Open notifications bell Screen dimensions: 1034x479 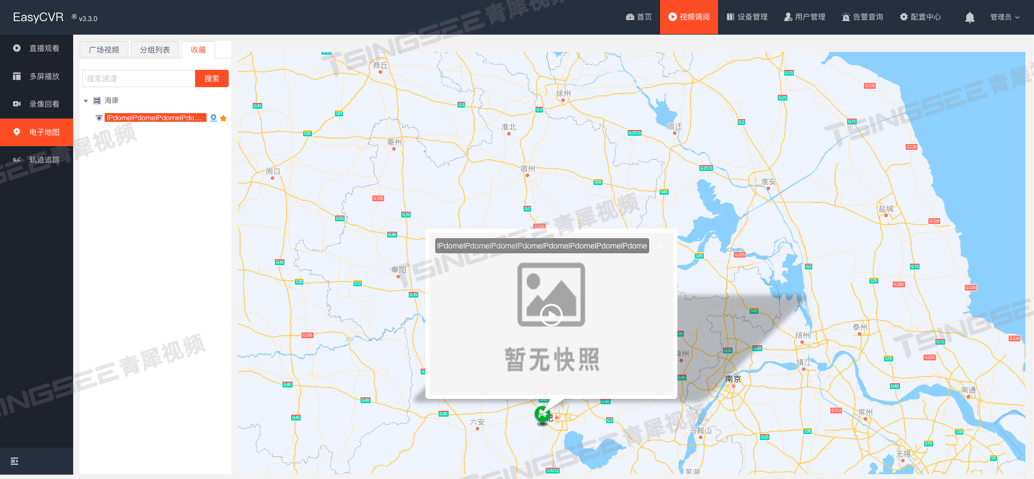pos(970,17)
